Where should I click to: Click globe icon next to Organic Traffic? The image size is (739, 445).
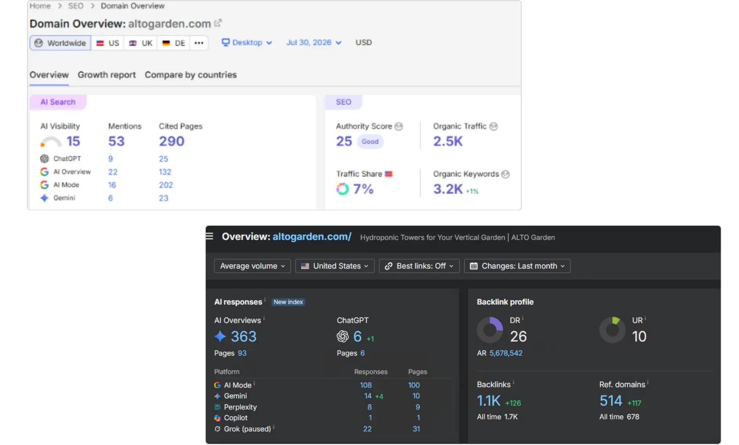click(494, 126)
